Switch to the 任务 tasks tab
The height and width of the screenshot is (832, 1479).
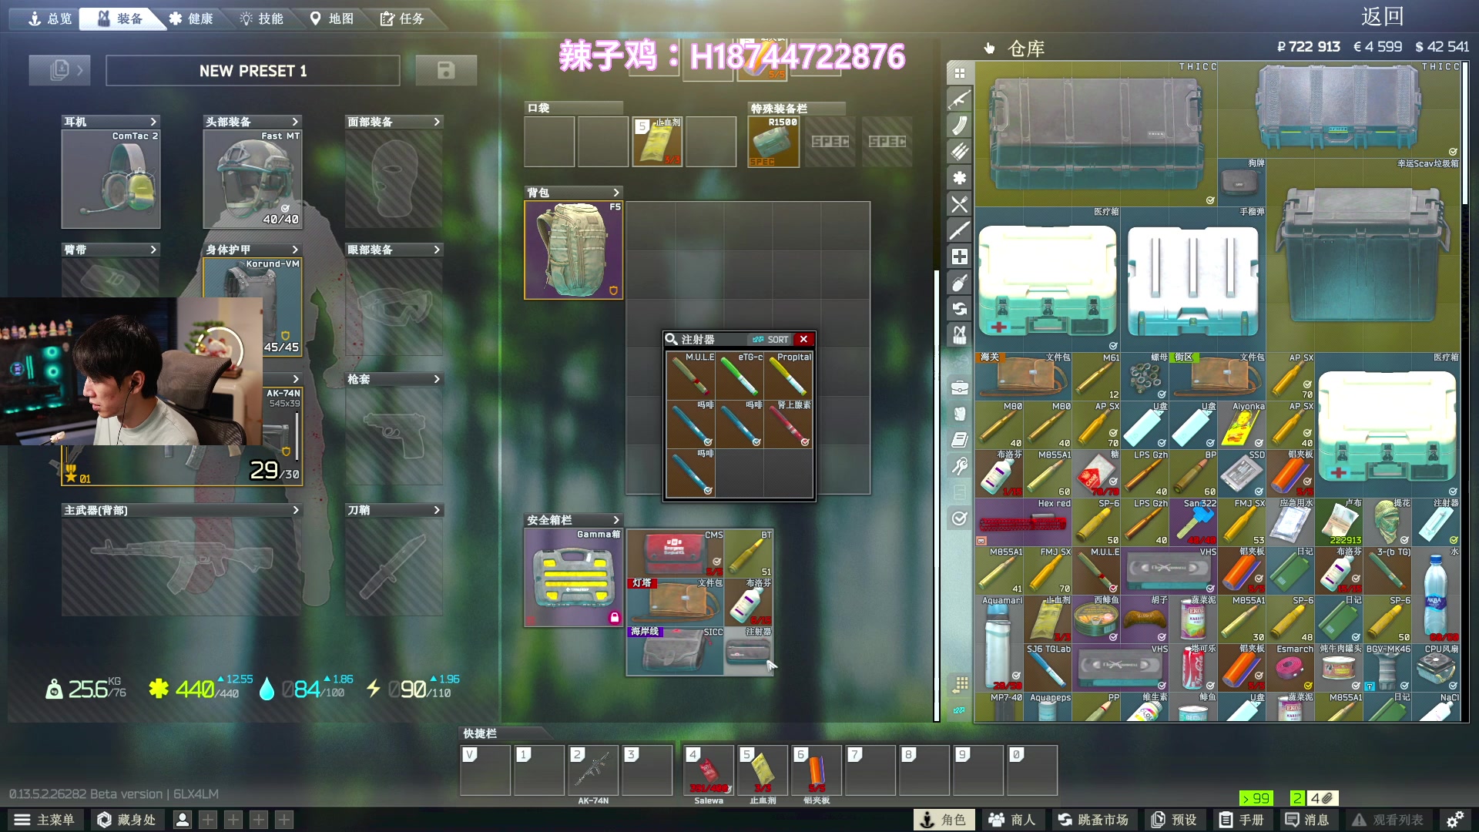[402, 18]
